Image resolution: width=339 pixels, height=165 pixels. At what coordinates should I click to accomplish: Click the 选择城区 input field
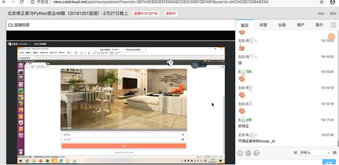124,135
